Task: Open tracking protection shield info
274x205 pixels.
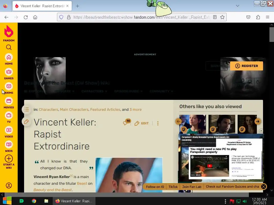Action: pyautogui.click(x=61, y=17)
